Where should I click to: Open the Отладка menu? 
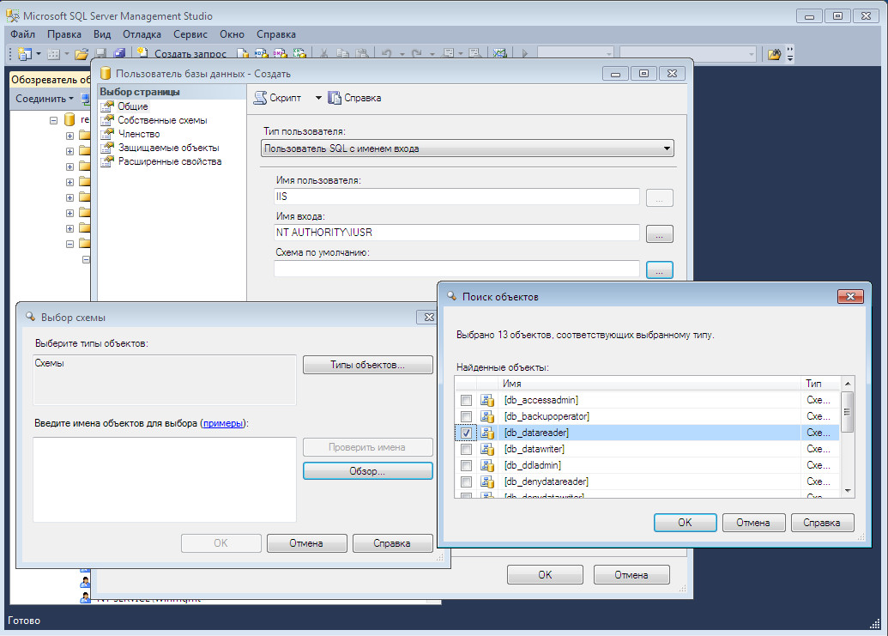coord(142,34)
